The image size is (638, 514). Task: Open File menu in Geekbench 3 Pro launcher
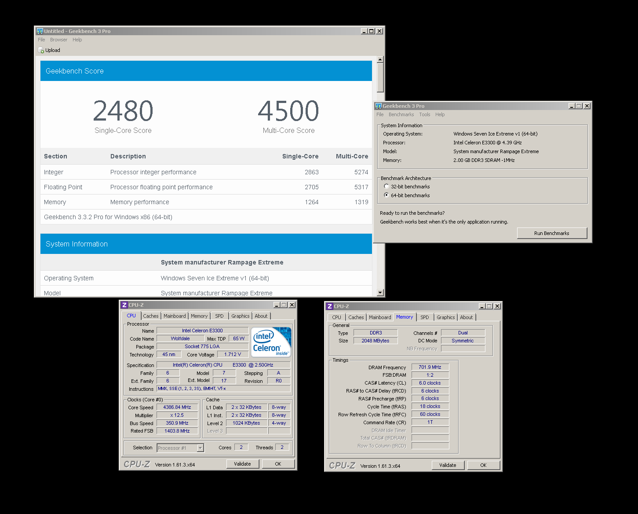pos(380,114)
